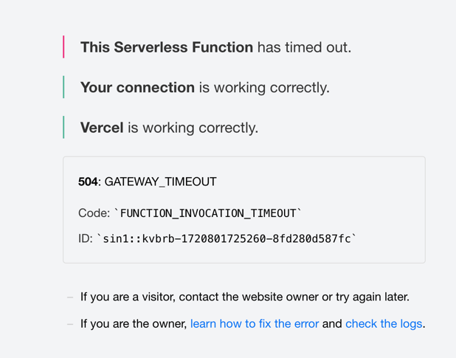The image size is (456, 358).
Task: Click the pink bar beside Serverless Function
Action: pyautogui.click(x=64, y=47)
